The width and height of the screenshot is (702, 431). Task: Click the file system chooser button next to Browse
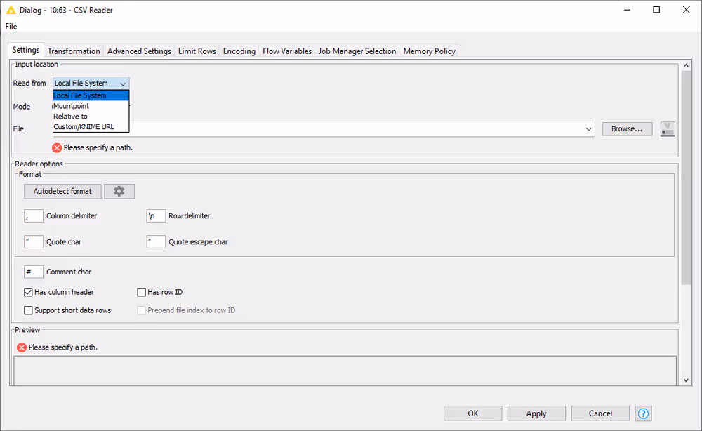[x=667, y=128]
